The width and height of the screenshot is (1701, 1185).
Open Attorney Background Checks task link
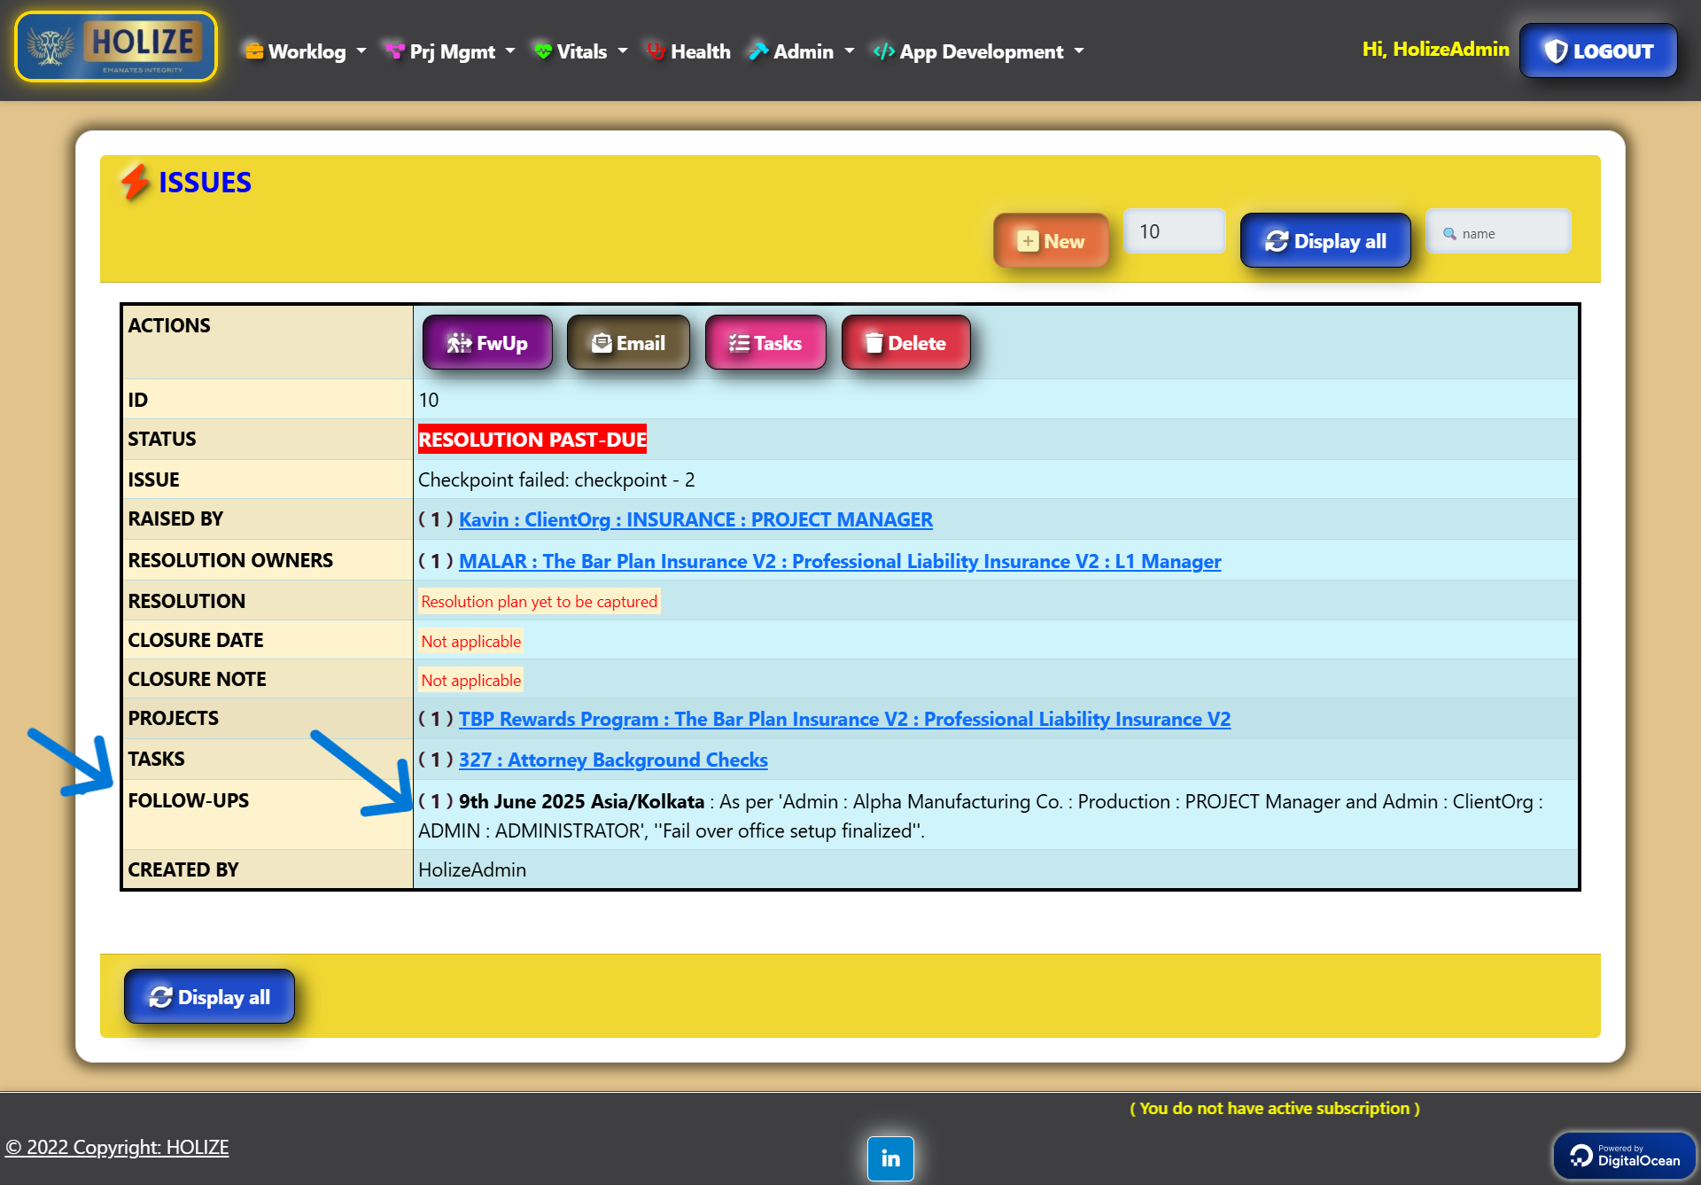pos(613,760)
